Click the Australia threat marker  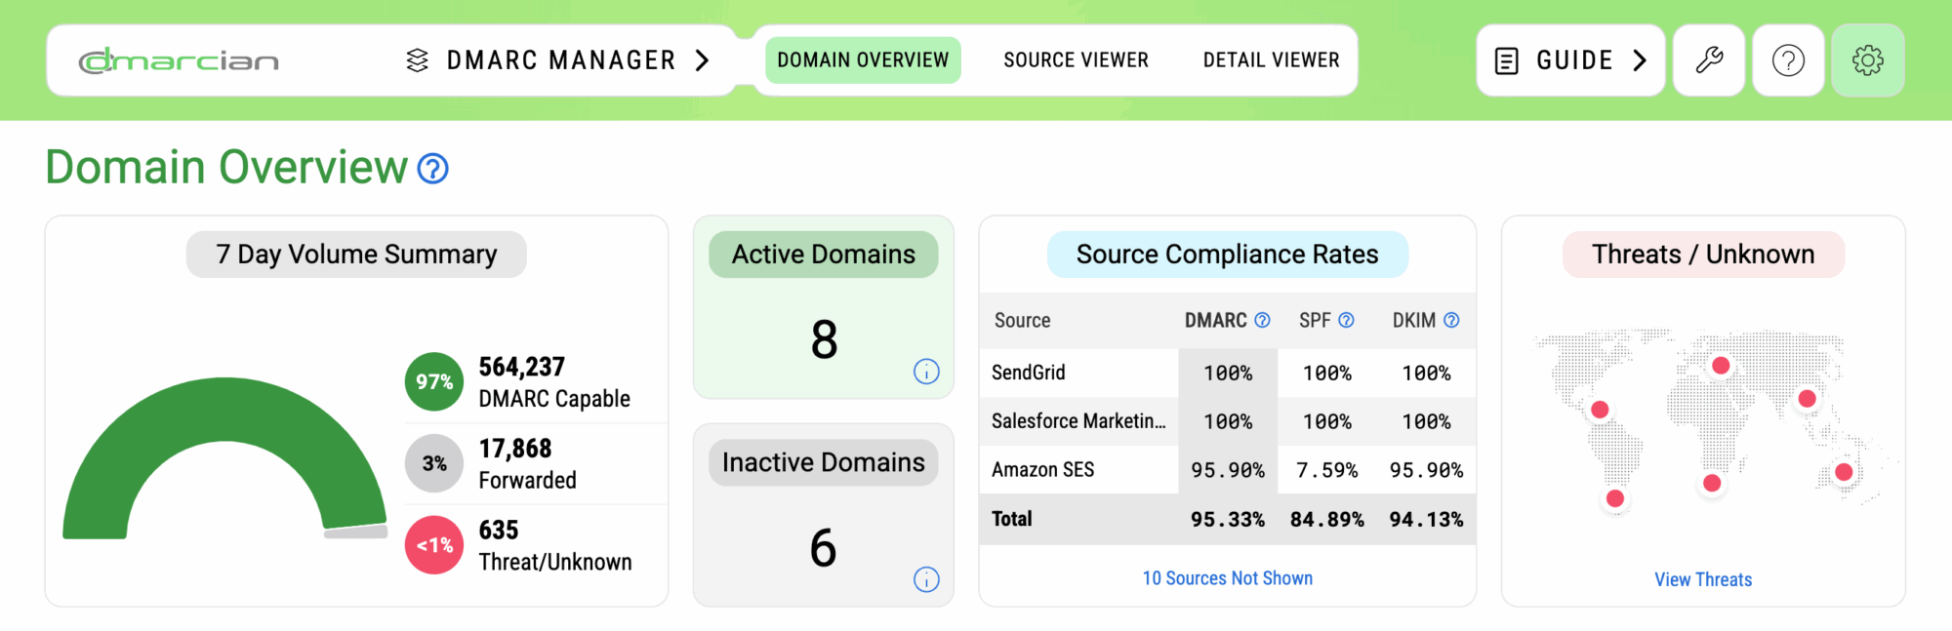[1844, 472]
